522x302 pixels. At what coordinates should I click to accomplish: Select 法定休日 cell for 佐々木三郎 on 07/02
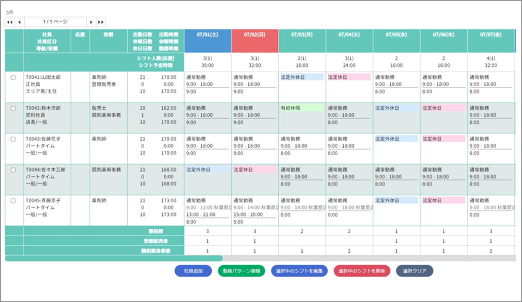click(255, 170)
